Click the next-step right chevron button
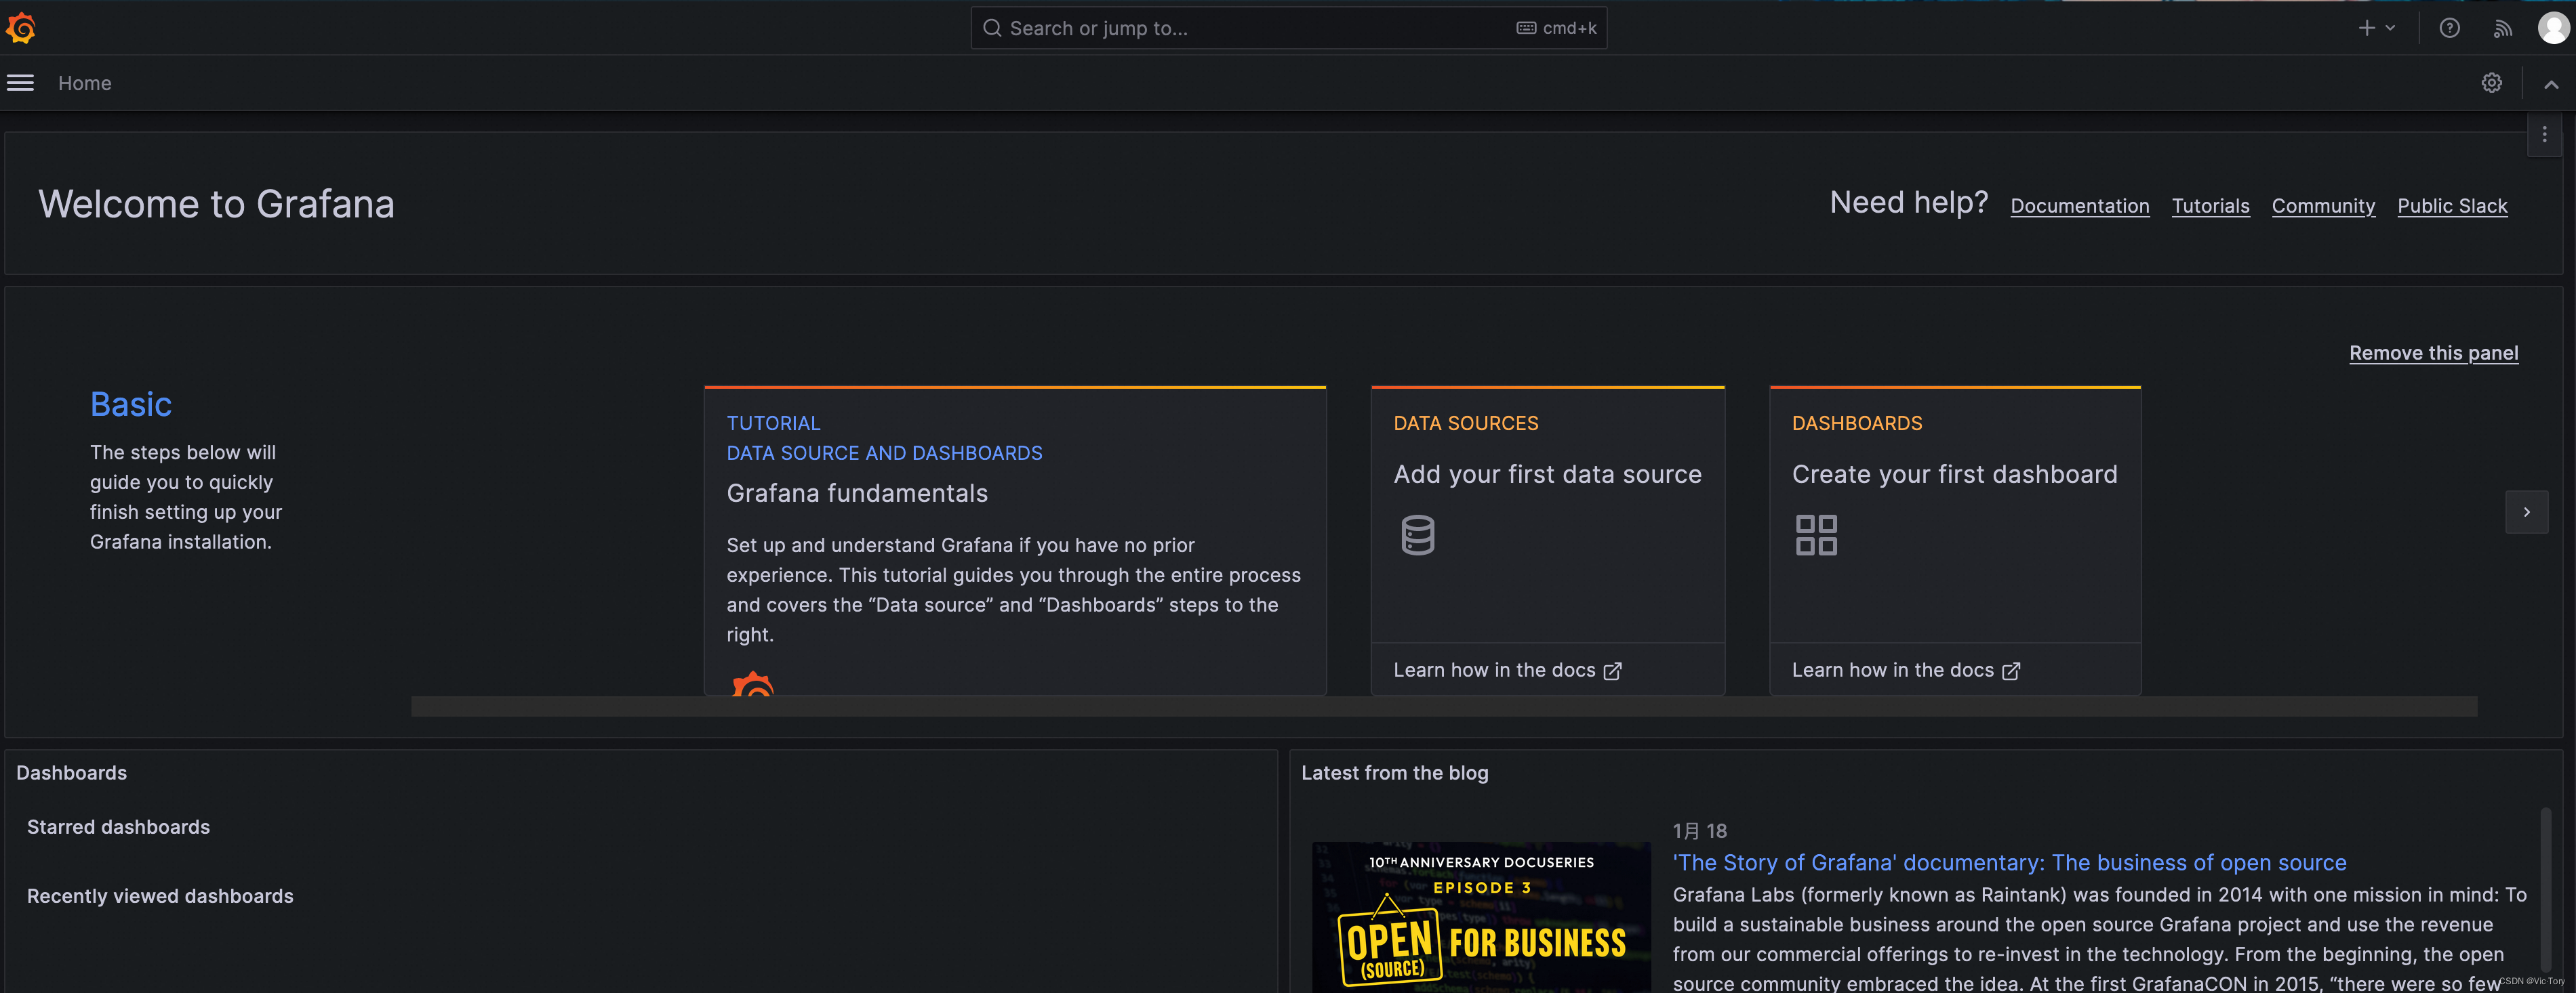 2526,511
